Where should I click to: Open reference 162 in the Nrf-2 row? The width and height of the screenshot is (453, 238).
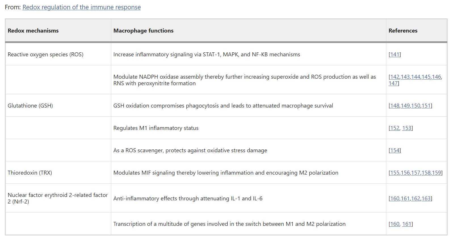416,199
